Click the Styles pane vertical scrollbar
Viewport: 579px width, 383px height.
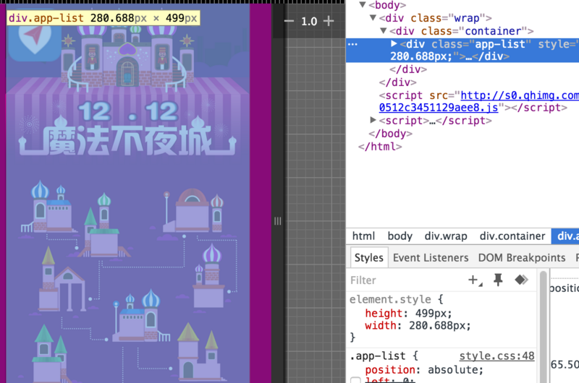point(543,326)
